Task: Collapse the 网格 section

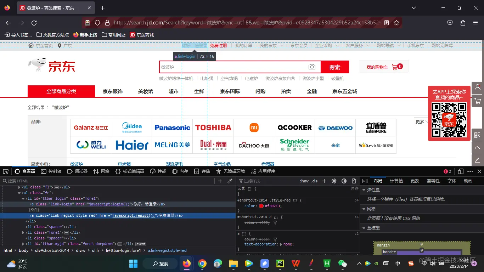Action: [364, 209]
